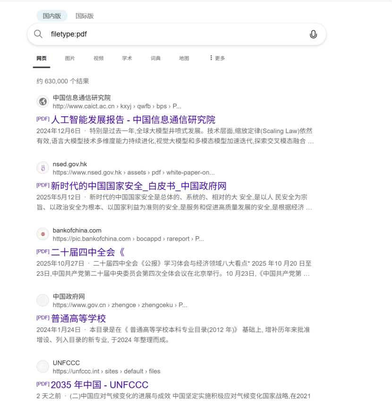Click the microphone voice search icon
This screenshot has width=392, height=403.
tap(313, 34)
